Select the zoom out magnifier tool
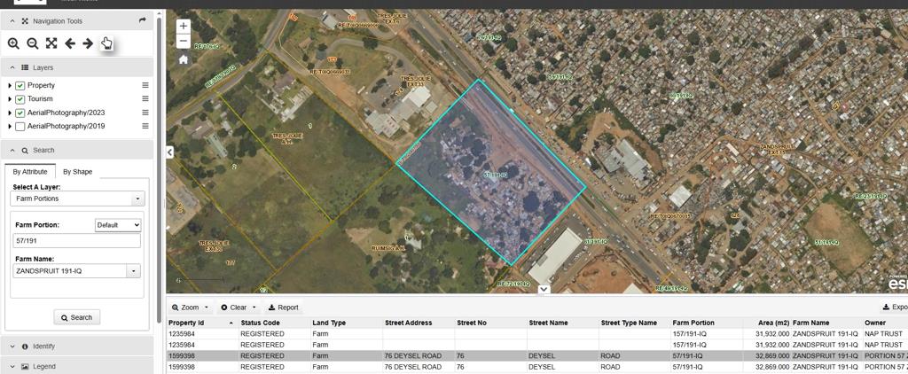 pyautogui.click(x=32, y=43)
